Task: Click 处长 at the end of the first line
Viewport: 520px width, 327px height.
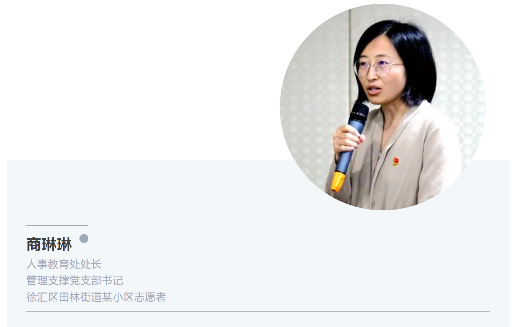Action: pyautogui.click(x=91, y=264)
